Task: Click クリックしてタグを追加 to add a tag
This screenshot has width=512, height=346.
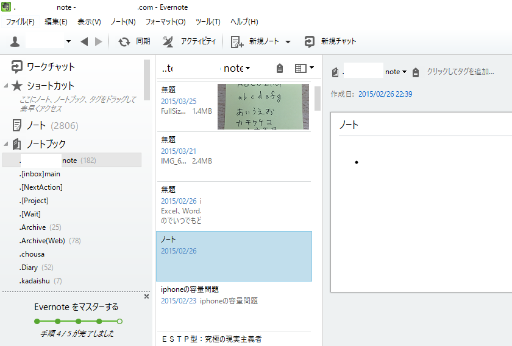Action: (460, 72)
